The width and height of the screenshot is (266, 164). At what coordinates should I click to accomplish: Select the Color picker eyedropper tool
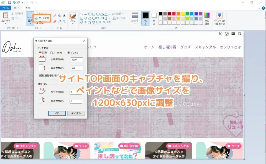tap(60, 21)
